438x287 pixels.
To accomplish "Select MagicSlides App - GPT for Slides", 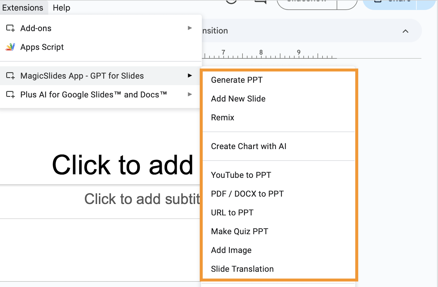I will tap(101, 76).
